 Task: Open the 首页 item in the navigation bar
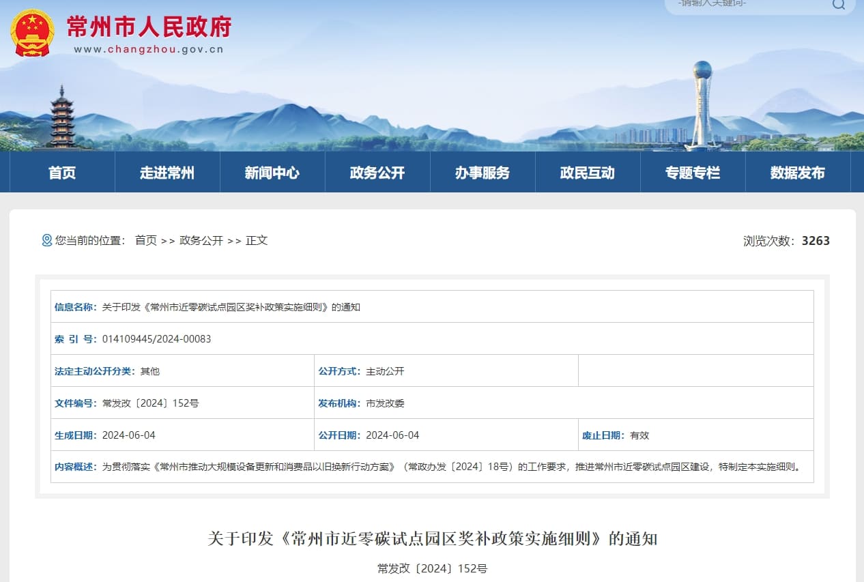point(62,173)
